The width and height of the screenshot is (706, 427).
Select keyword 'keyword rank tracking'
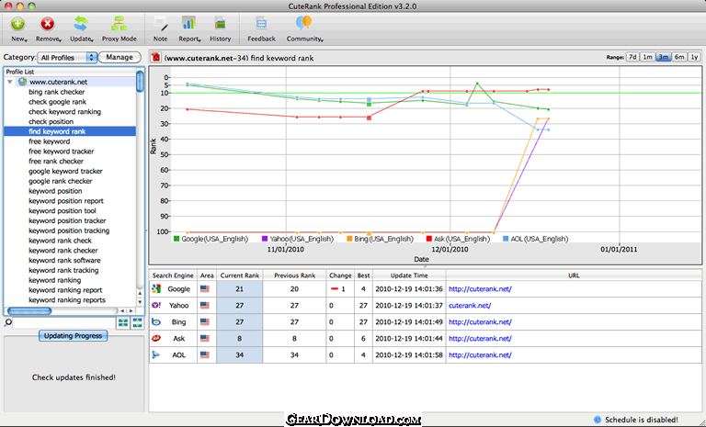tap(63, 270)
